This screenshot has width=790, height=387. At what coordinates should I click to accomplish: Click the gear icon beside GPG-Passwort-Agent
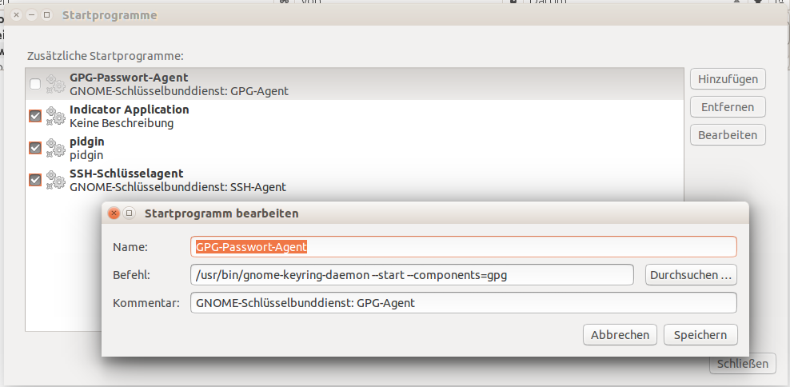[x=56, y=84]
